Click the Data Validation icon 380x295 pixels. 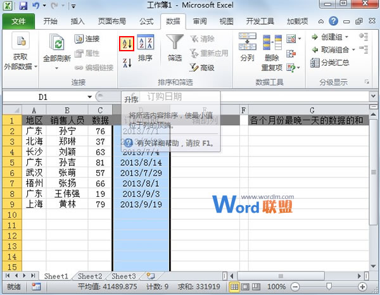click(x=291, y=39)
